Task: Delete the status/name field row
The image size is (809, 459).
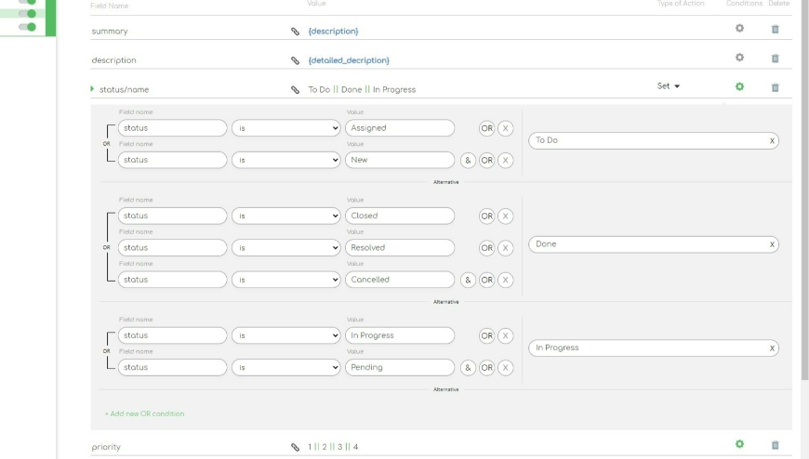Action: (x=775, y=87)
